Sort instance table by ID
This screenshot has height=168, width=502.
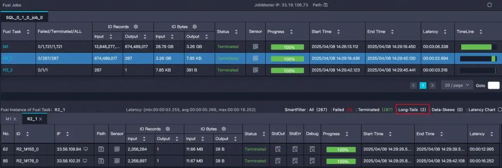click(x=27, y=134)
